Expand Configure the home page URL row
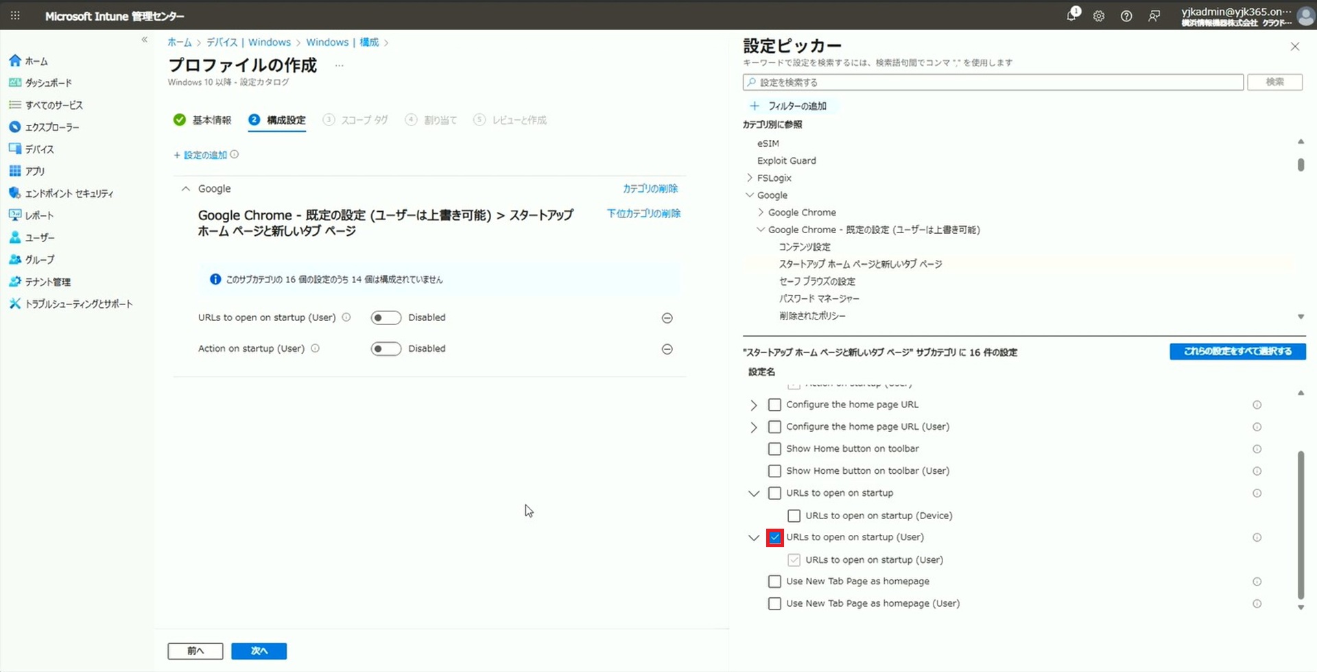The image size is (1317, 672). click(754, 405)
